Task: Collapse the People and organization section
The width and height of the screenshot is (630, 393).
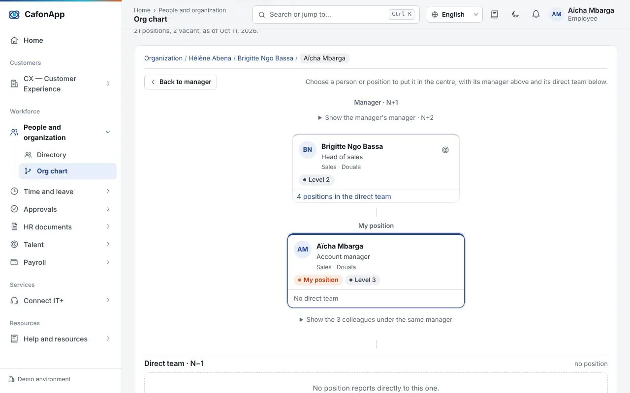Action: tap(108, 133)
